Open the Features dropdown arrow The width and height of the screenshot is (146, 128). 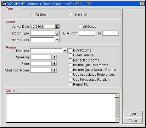pyautogui.click(x=65, y=51)
